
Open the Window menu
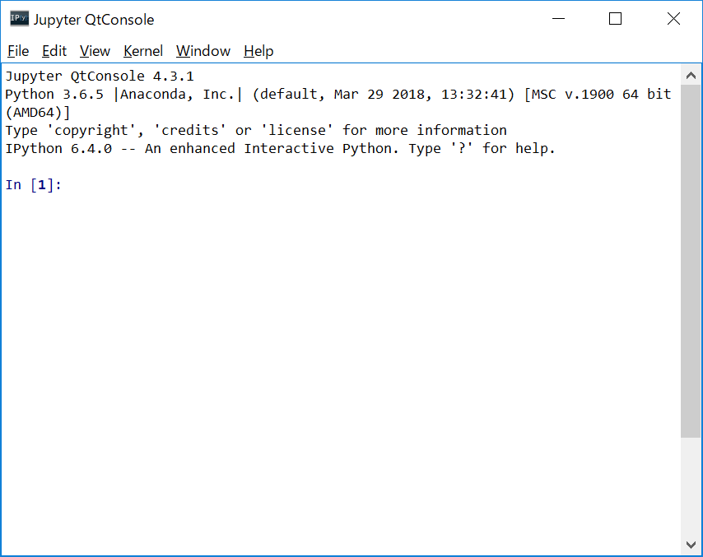click(203, 51)
